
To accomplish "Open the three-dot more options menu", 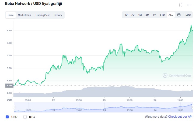I will [189, 5].
